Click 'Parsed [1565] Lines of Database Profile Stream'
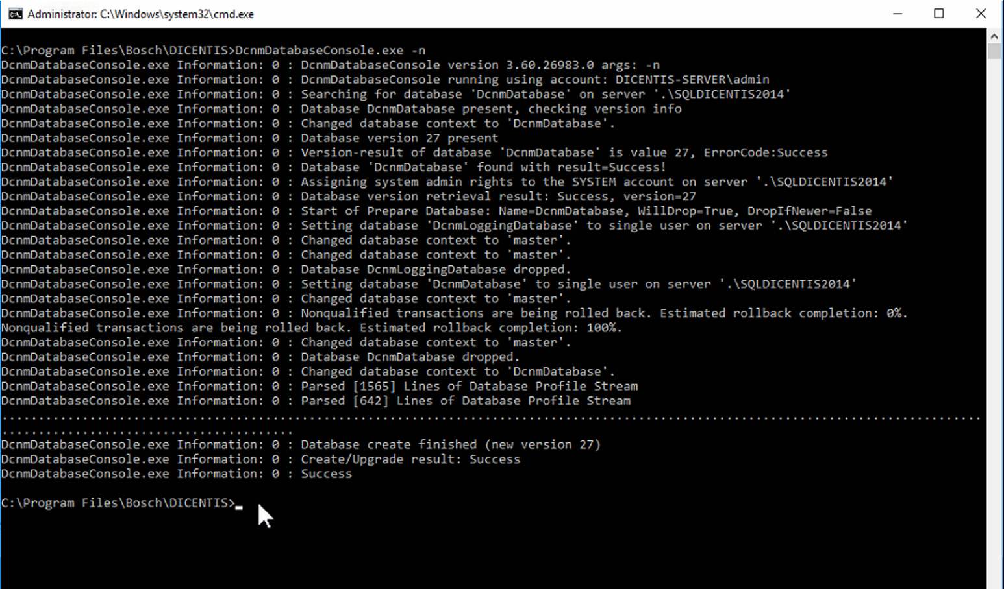 (x=469, y=386)
